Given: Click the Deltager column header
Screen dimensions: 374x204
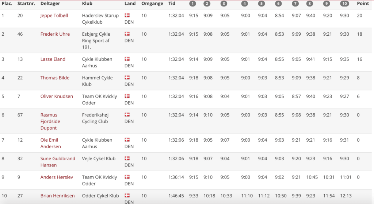Looking at the screenshot, I should [50, 4].
